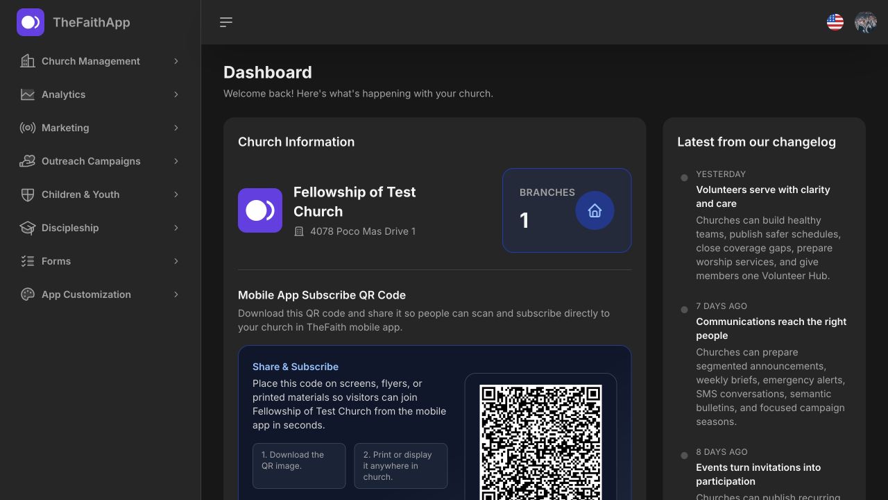Image resolution: width=888 pixels, height=500 pixels.
Task: Open changelog entry 'Volunteers serve with clarity and care'
Action: pos(763,197)
